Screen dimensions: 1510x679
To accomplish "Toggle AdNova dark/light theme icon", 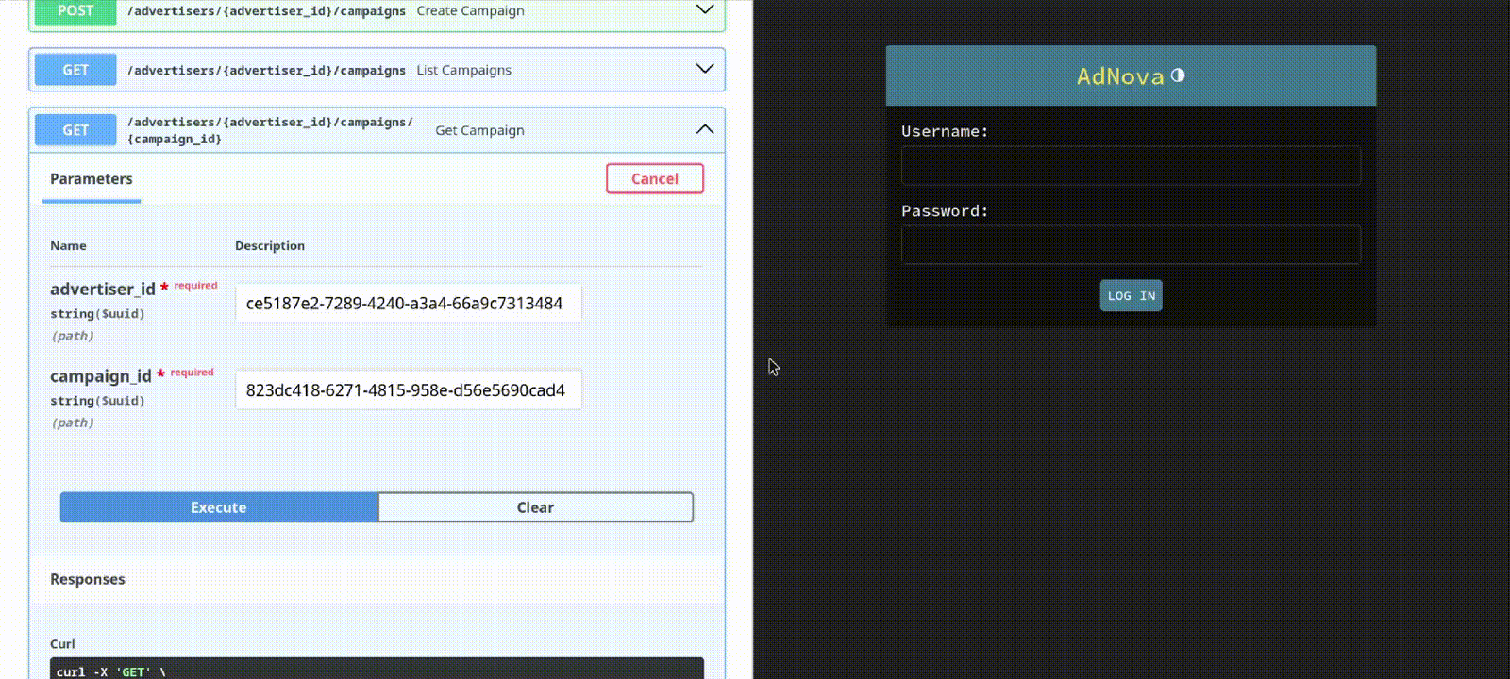I will click(1178, 75).
